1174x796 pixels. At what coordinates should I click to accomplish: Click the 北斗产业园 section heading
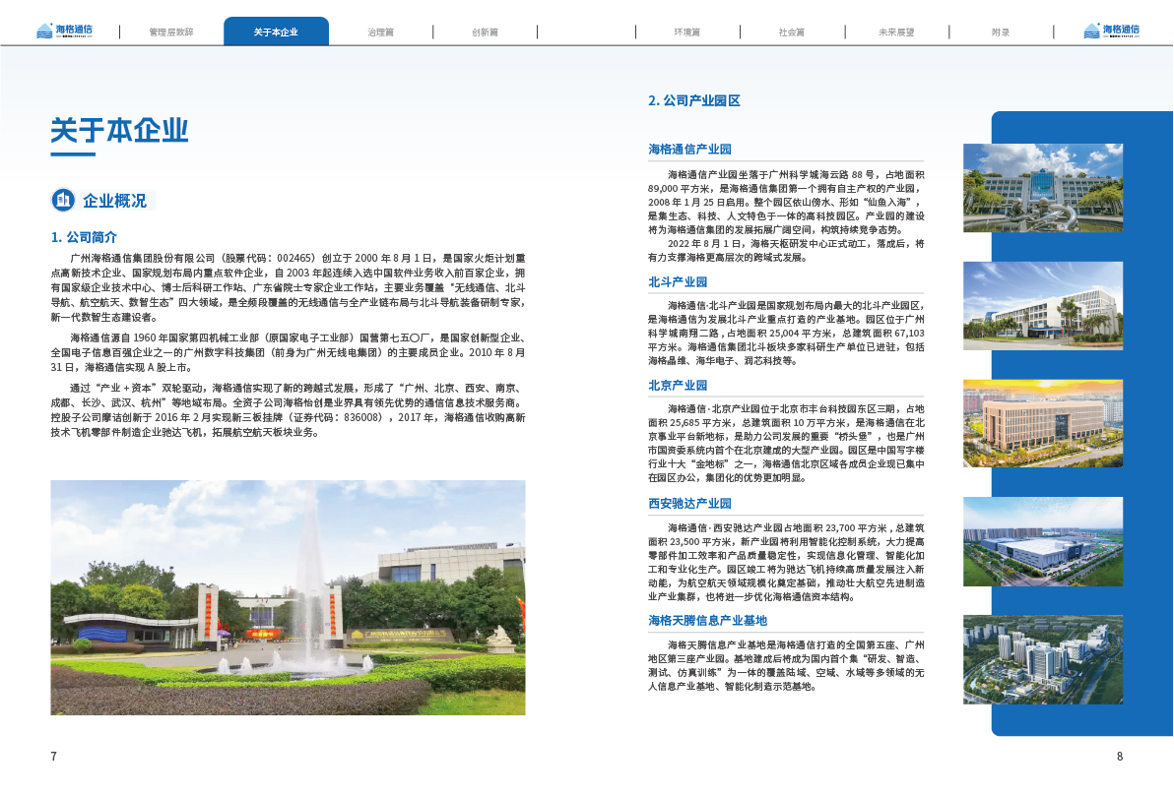(678, 281)
